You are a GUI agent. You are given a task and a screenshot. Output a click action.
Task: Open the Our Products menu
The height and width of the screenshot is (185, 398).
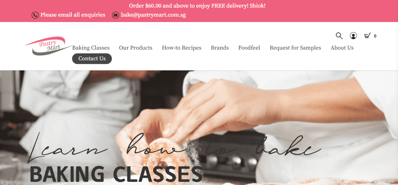click(136, 48)
